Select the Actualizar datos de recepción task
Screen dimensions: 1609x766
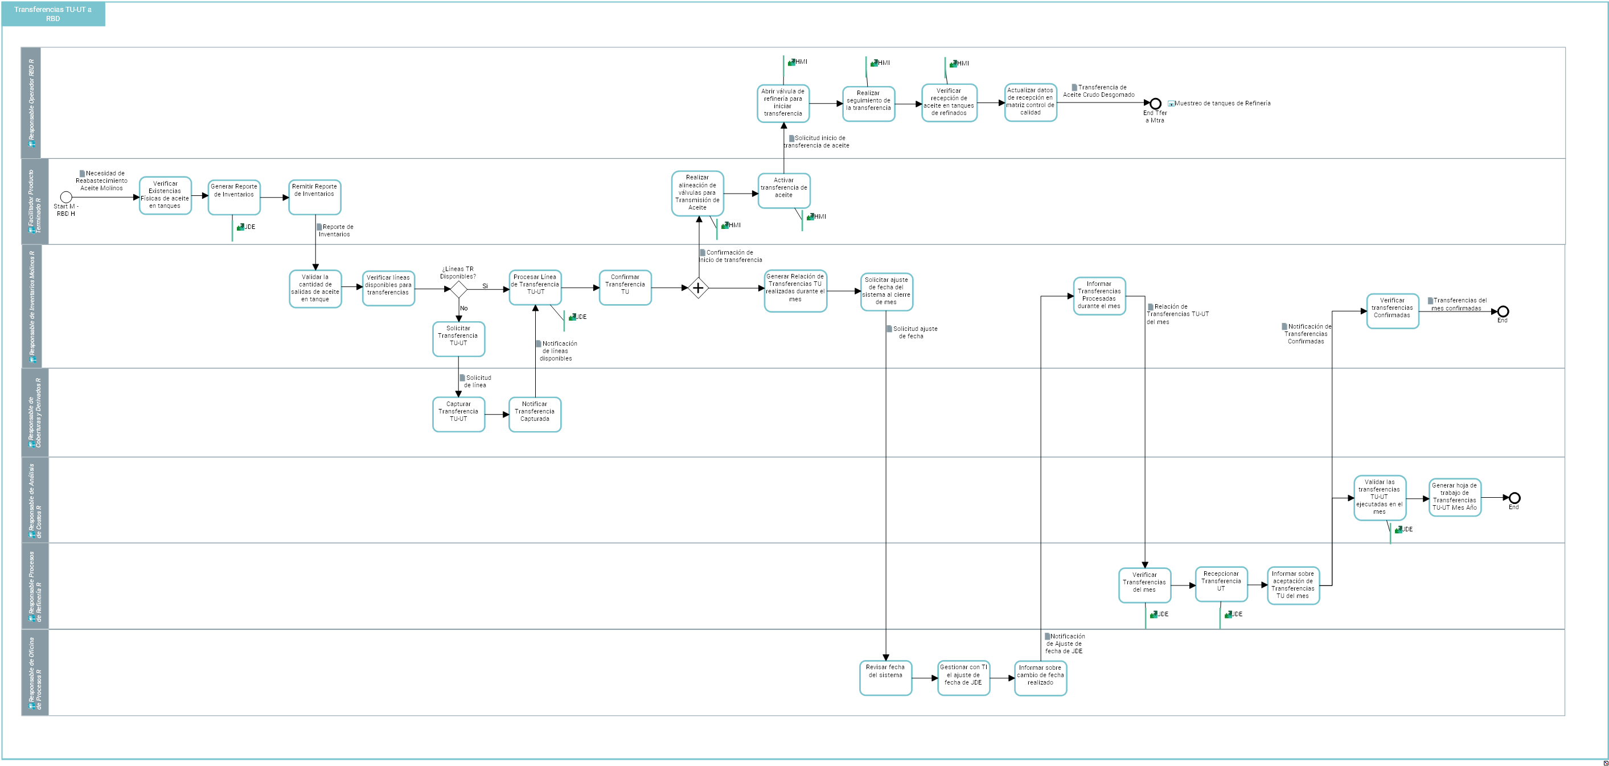pyautogui.click(x=1031, y=103)
